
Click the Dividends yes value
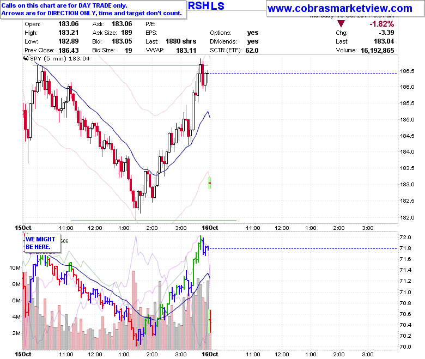tap(253, 41)
